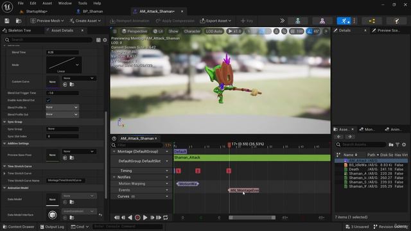Open the montage timeline help icon
411x231 pixels.
[x=114, y=139]
